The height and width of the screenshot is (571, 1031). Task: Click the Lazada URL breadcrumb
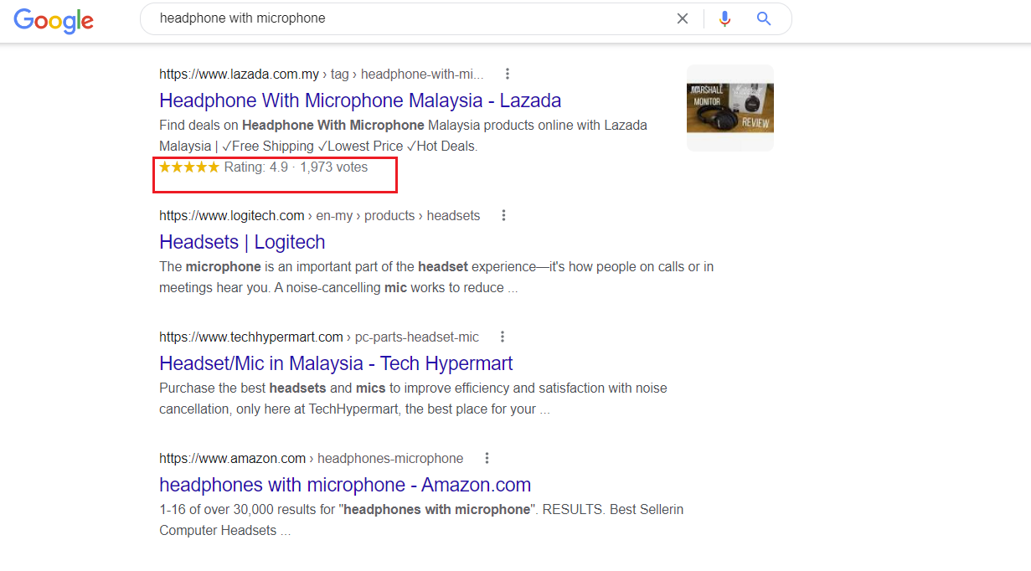click(x=322, y=75)
